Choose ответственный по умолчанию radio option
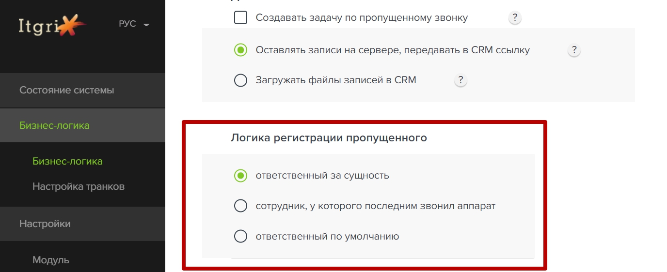667x272 pixels. coord(241,237)
